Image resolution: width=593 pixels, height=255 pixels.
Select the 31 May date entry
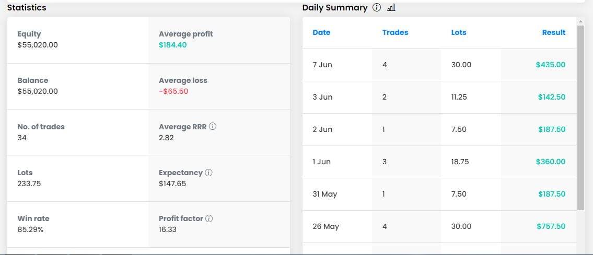point(324,194)
